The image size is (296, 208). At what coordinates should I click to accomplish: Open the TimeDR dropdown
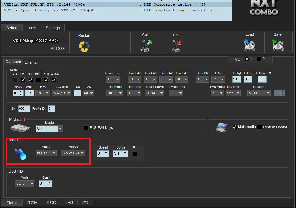(202, 79)
